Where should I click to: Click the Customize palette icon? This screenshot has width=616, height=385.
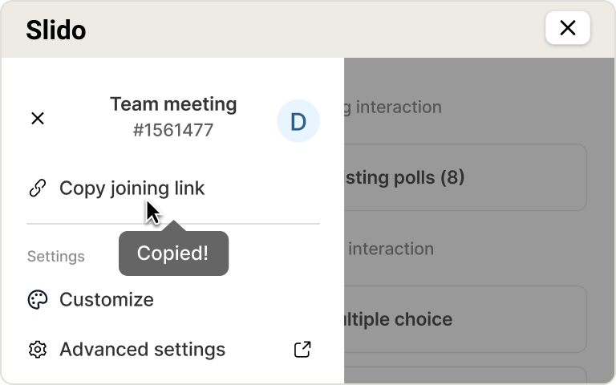click(x=37, y=300)
